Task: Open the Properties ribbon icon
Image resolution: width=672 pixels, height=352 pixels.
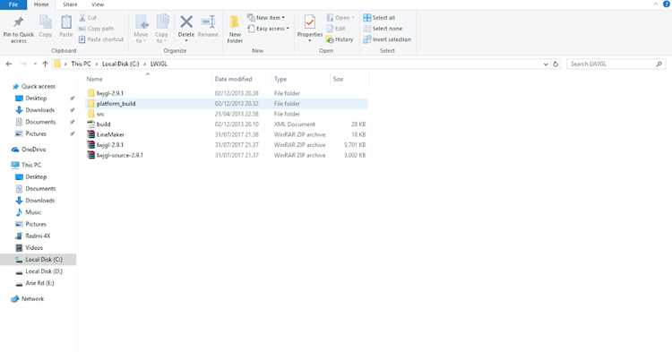Action: 309,21
